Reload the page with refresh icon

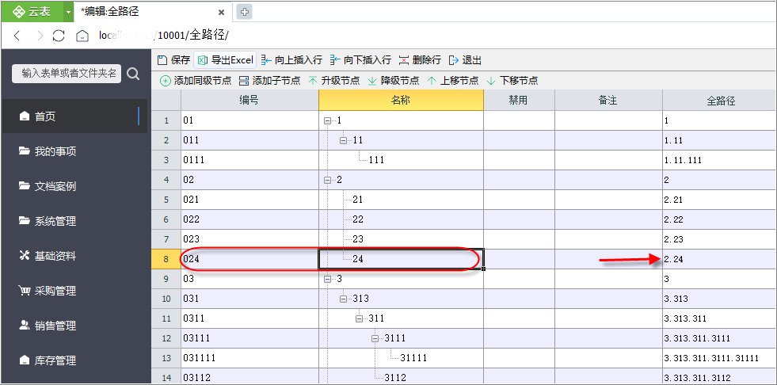point(59,36)
